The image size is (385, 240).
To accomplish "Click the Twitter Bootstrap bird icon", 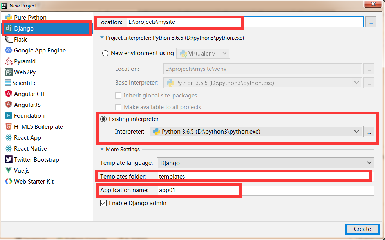I will (x=9, y=159).
